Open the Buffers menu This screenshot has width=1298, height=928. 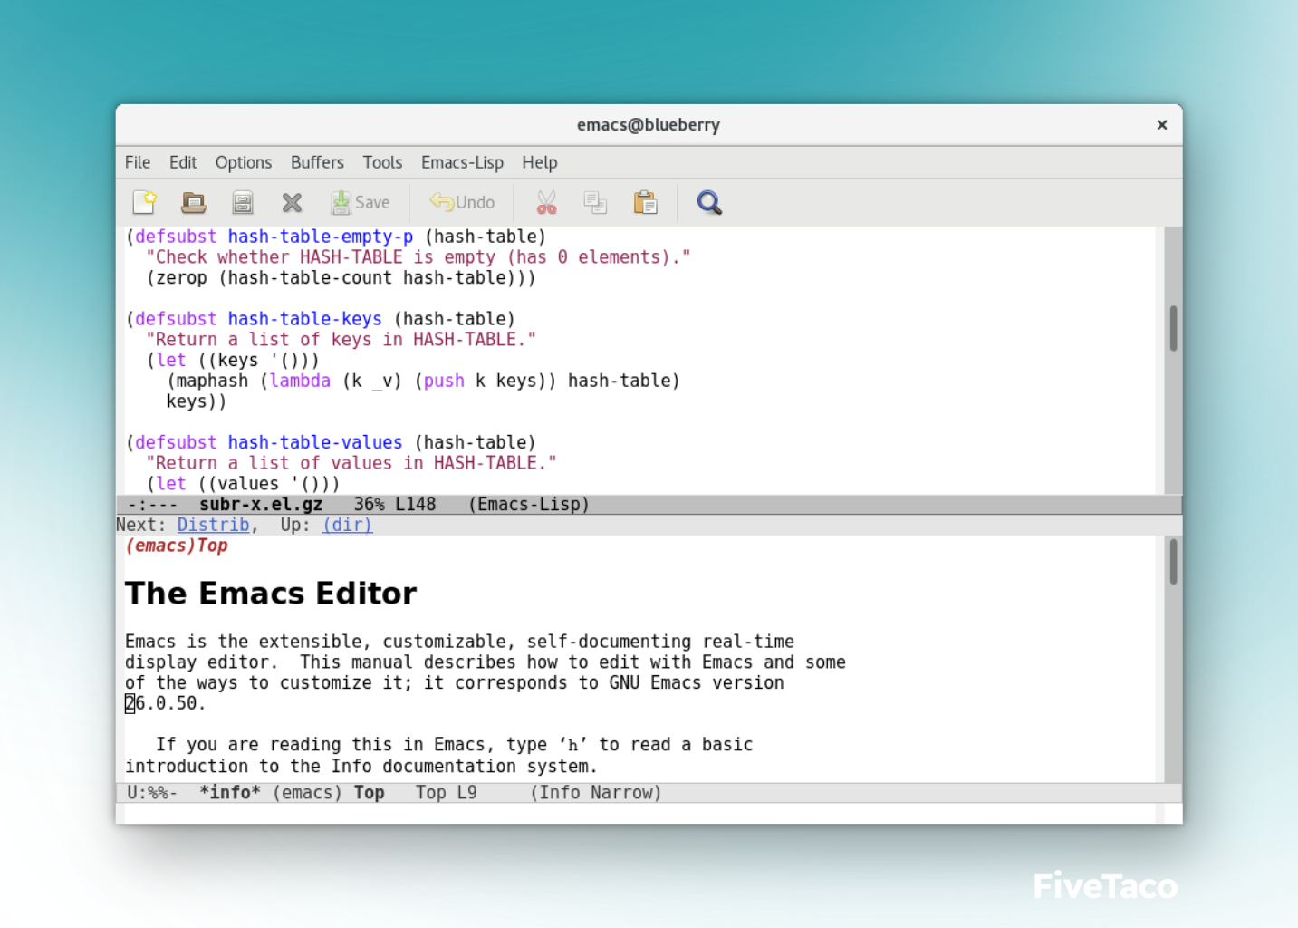tap(317, 162)
